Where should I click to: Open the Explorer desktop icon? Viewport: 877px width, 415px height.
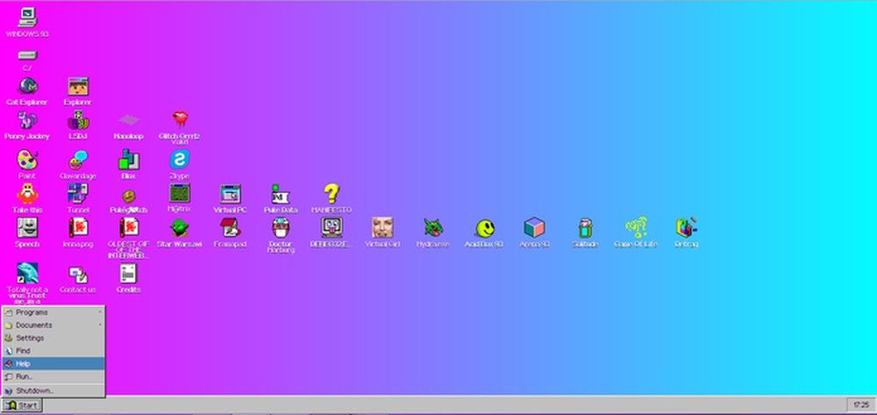pyautogui.click(x=78, y=86)
